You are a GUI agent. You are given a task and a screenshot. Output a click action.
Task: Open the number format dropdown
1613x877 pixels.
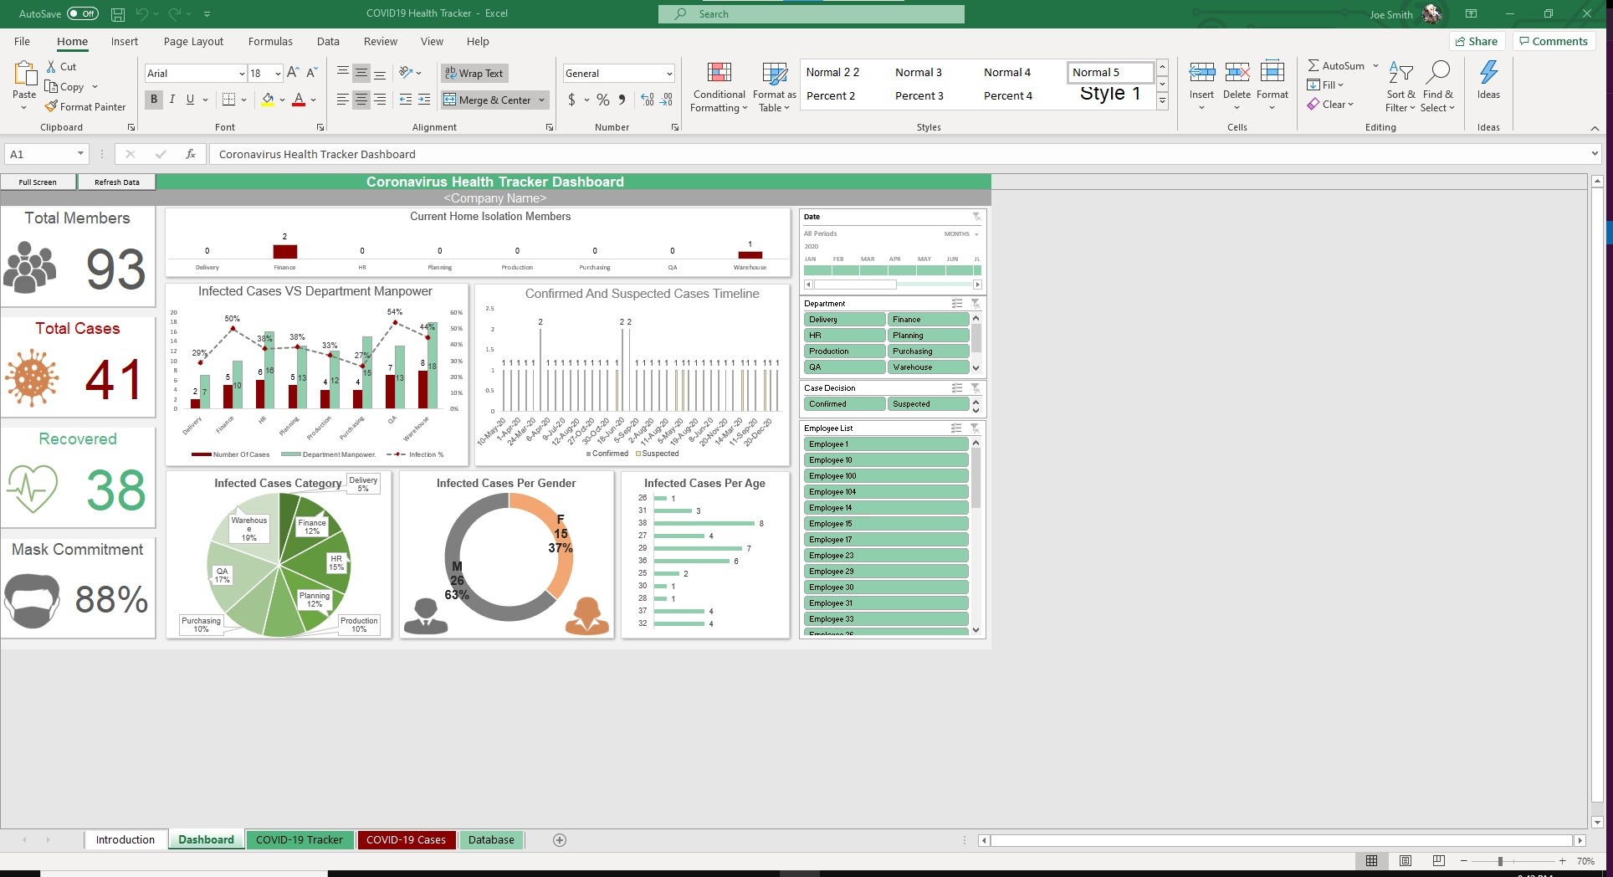pos(669,74)
